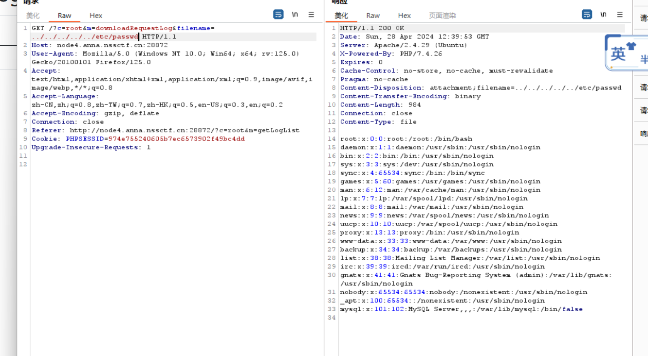The height and width of the screenshot is (356, 648).
Task: Click Content-Length: 984 header
Action: 380,105
